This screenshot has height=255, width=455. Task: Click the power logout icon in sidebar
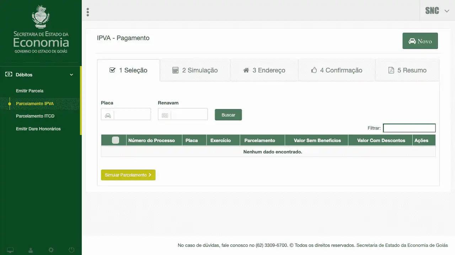point(71,250)
